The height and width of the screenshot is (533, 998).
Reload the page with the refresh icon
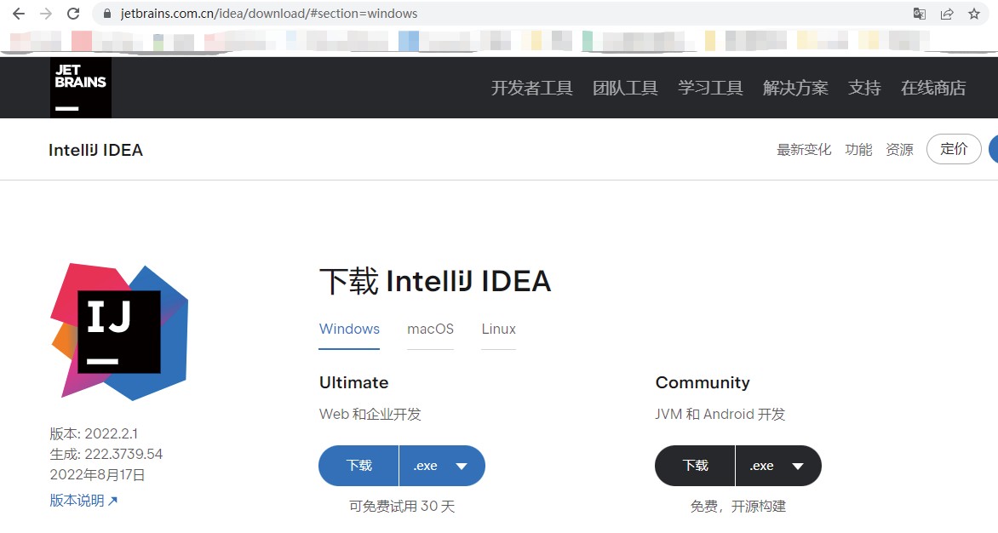coord(73,14)
